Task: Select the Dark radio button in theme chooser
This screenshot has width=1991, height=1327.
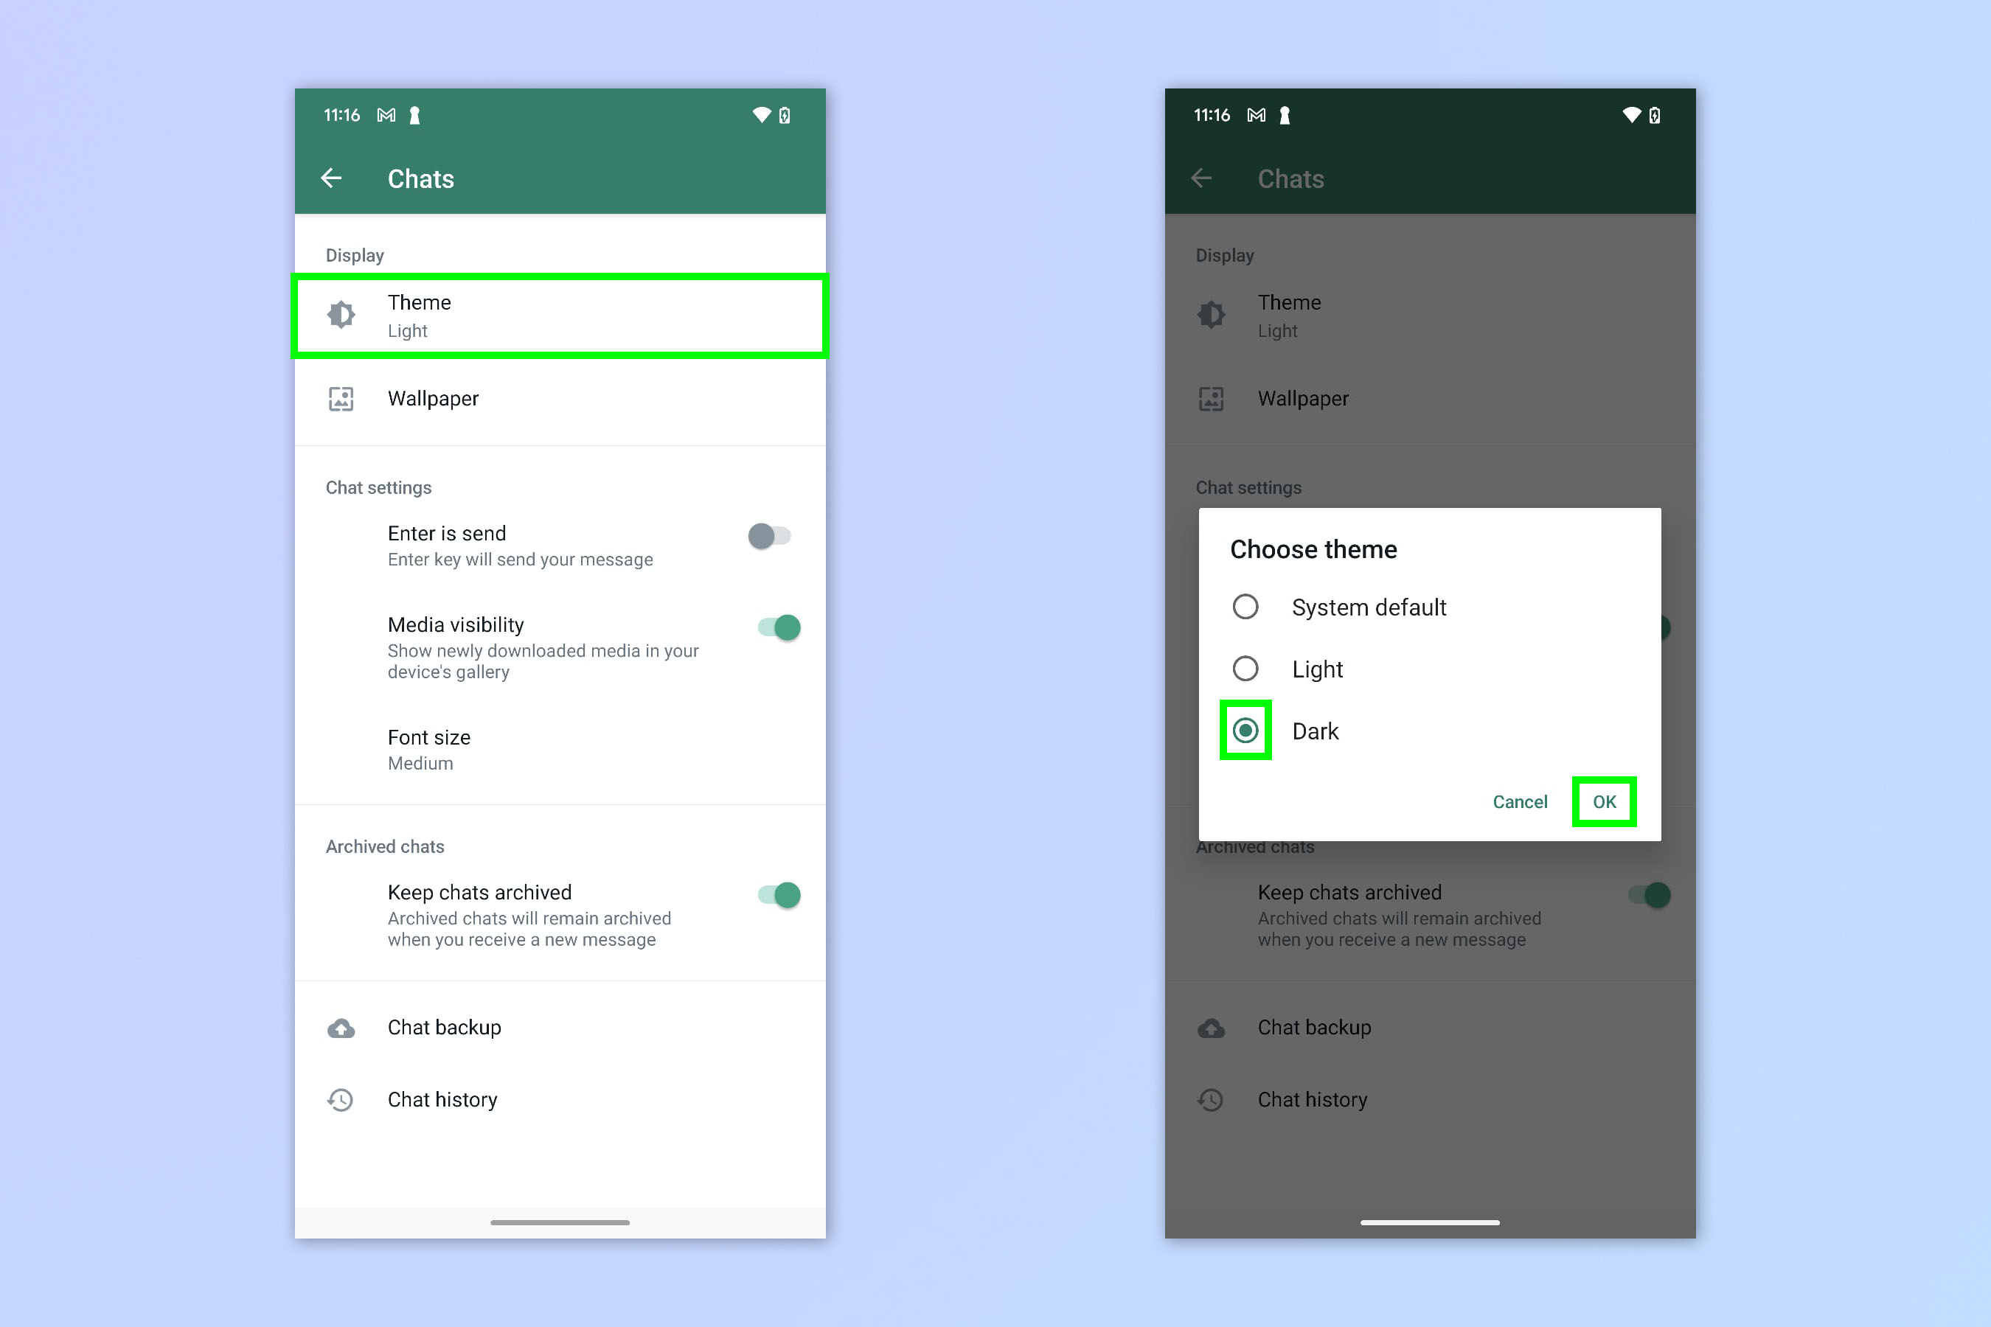Action: tap(1246, 730)
